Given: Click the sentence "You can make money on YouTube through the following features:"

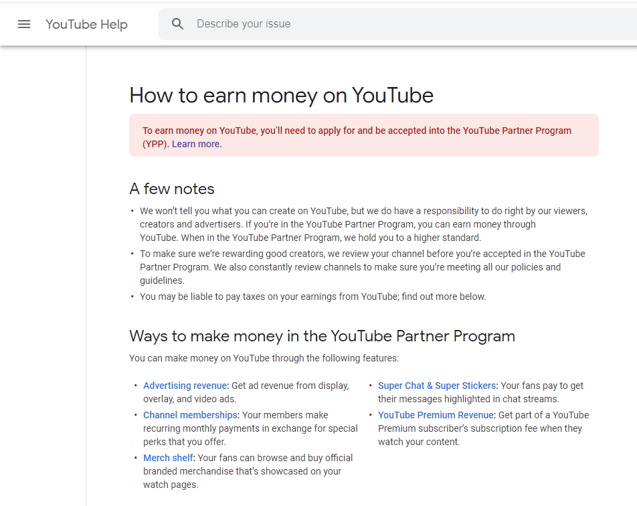Looking at the screenshot, I should click(264, 358).
